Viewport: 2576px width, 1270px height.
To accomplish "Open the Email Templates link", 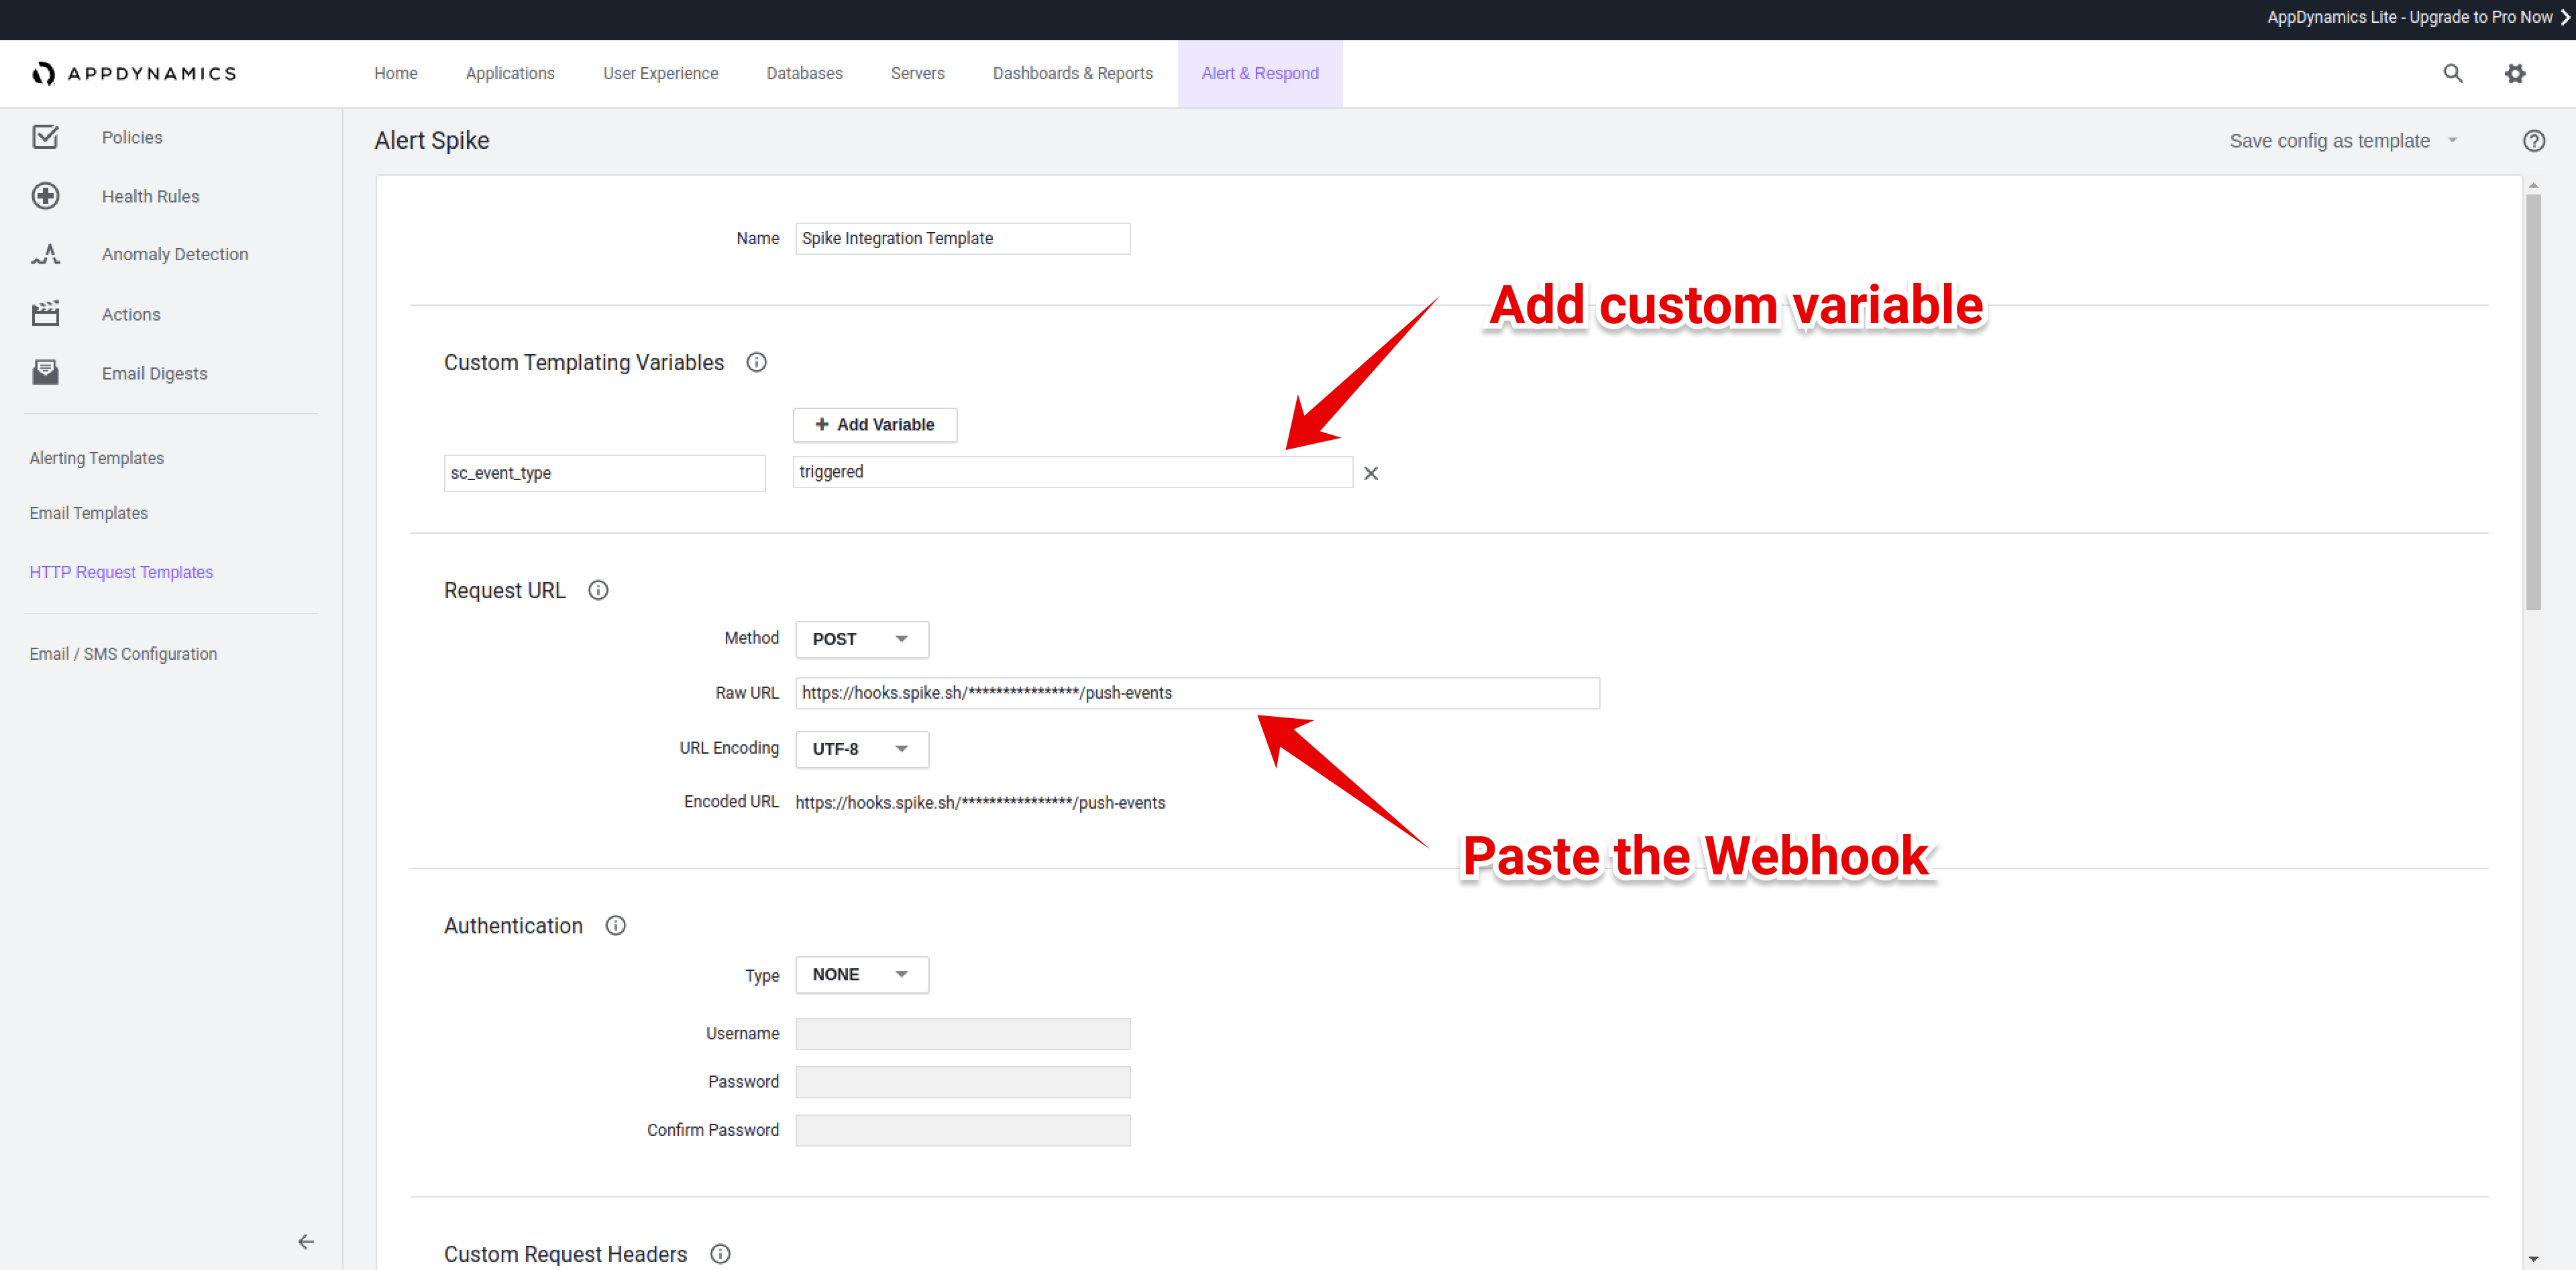I will click(x=89, y=514).
